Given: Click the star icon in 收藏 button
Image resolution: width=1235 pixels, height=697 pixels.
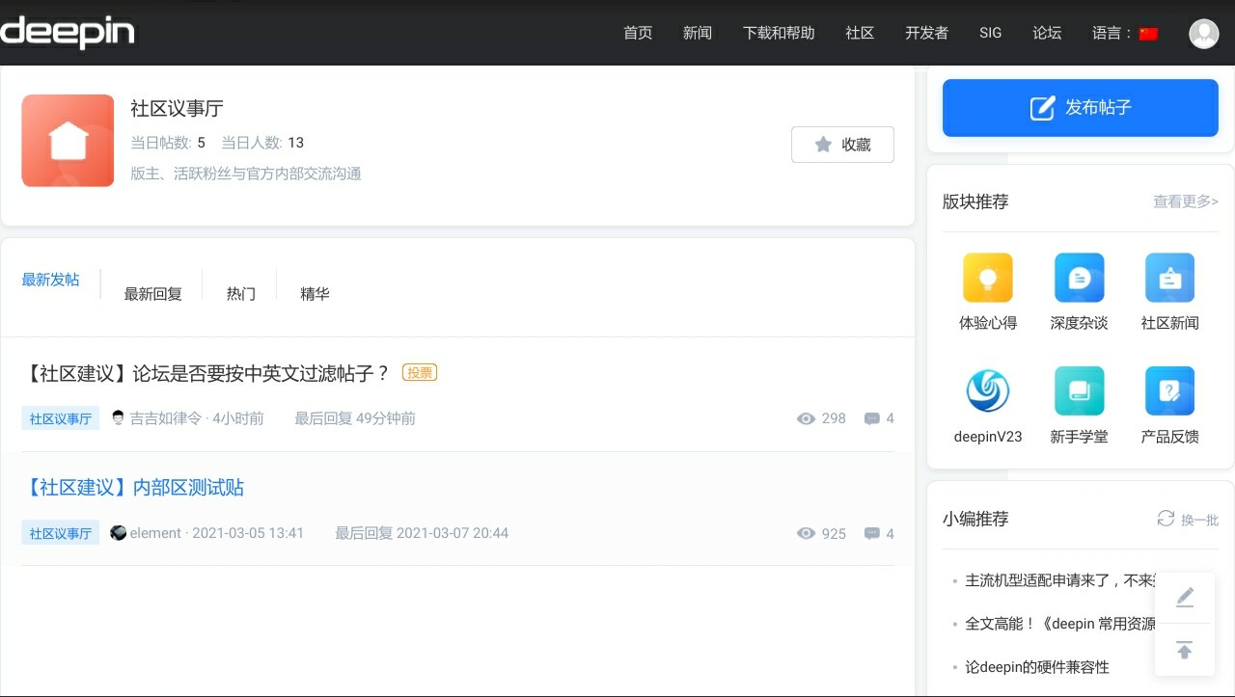Looking at the screenshot, I should (823, 145).
